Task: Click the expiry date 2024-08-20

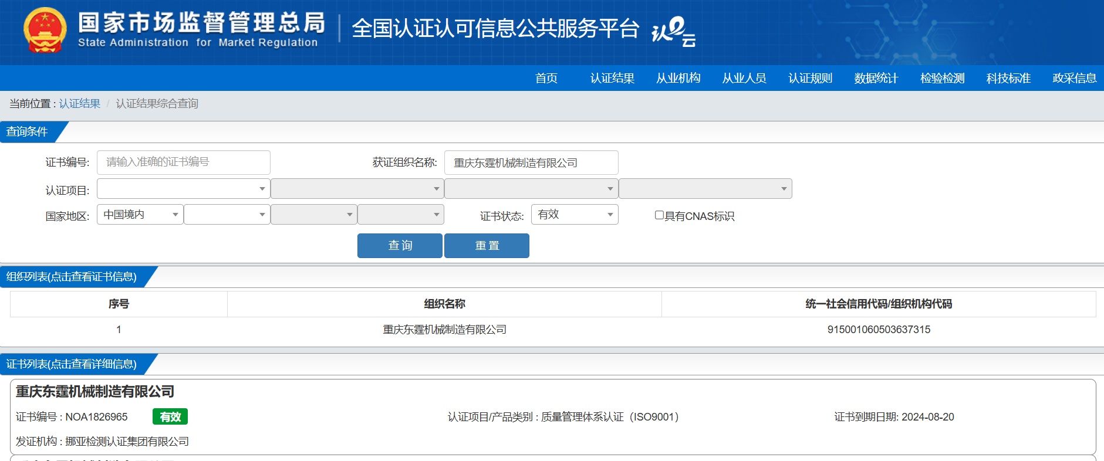Action: (928, 417)
